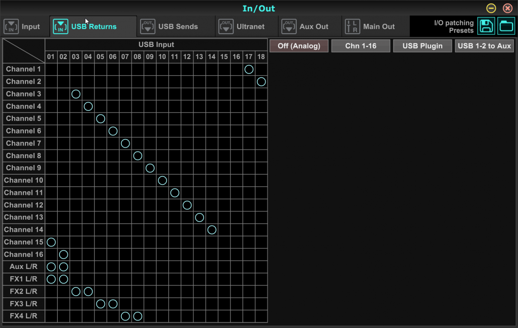This screenshot has height=328, width=518.
Task: Click the Off (Analog) preset button
Action: pos(299,46)
